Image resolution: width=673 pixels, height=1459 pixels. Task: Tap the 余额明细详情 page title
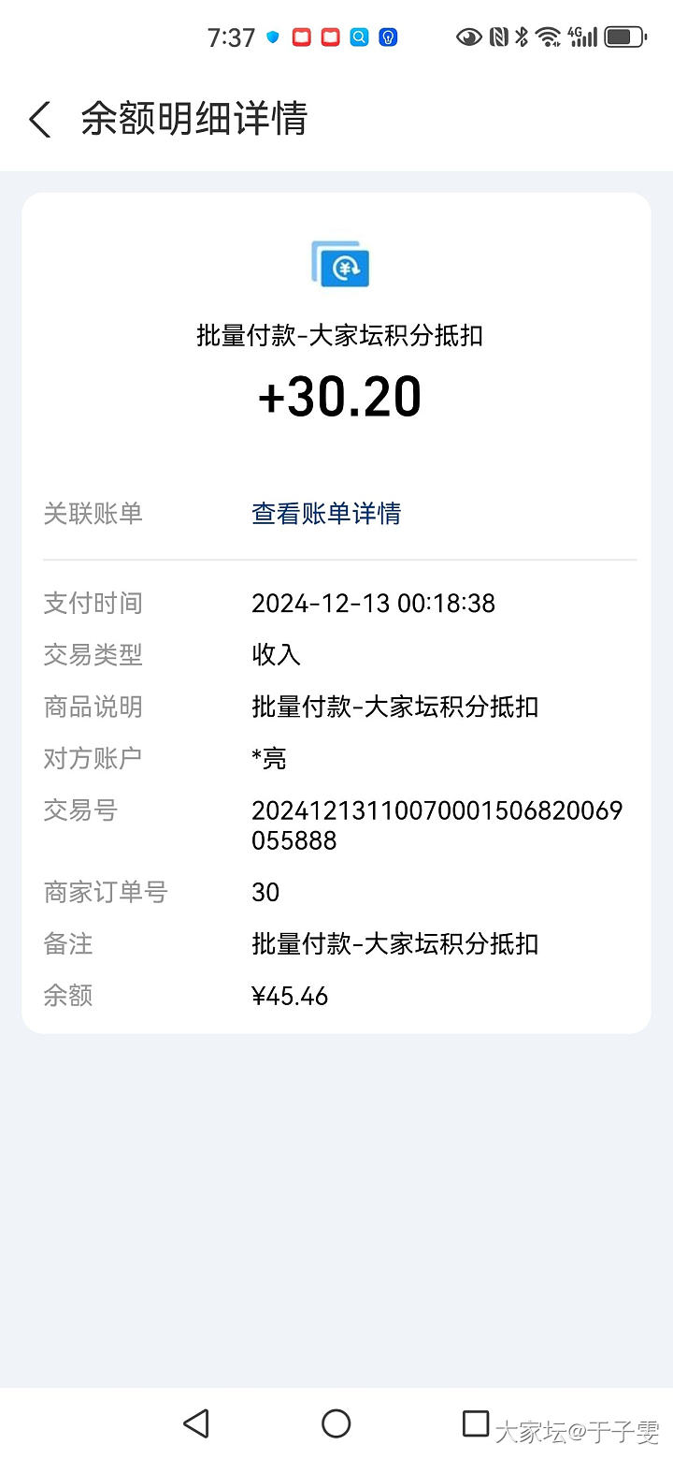(194, 120)
